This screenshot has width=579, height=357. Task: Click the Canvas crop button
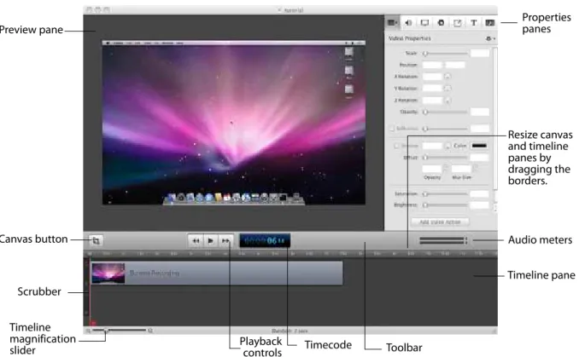(96, 240)
